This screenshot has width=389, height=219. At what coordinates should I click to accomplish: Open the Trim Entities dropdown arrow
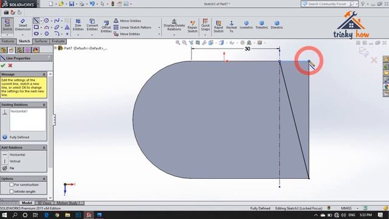click(x=78, y=35)
